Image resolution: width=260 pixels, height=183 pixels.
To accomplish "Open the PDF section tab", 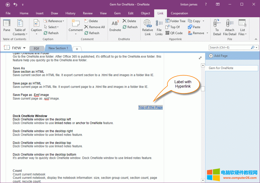I will [x=36, y=48].
